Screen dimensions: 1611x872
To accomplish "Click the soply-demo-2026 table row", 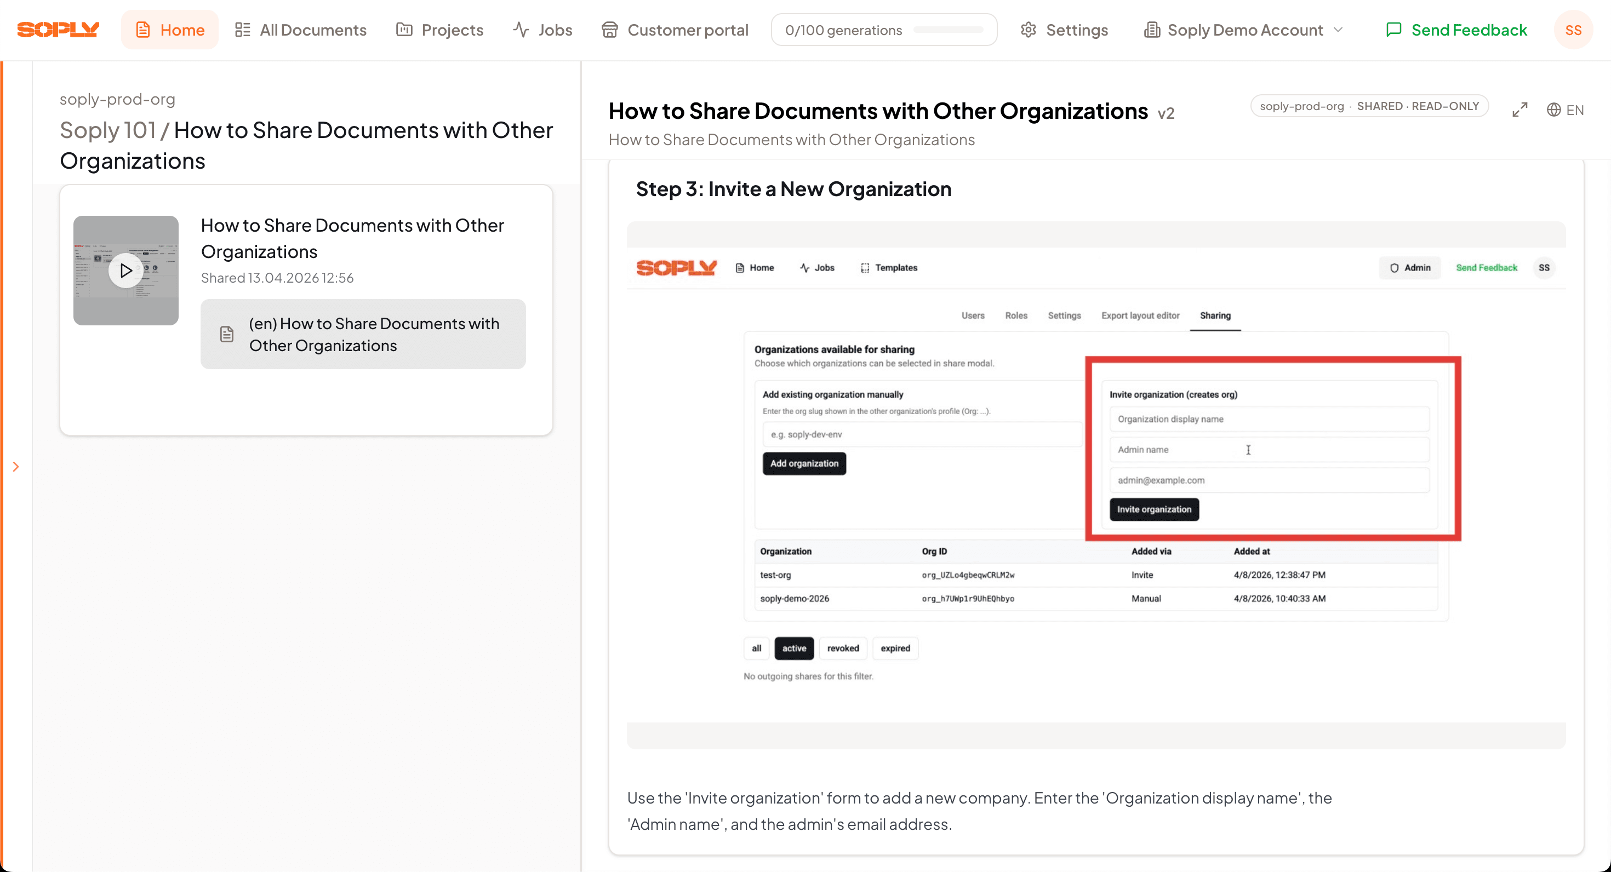I will click(1096, 598).
